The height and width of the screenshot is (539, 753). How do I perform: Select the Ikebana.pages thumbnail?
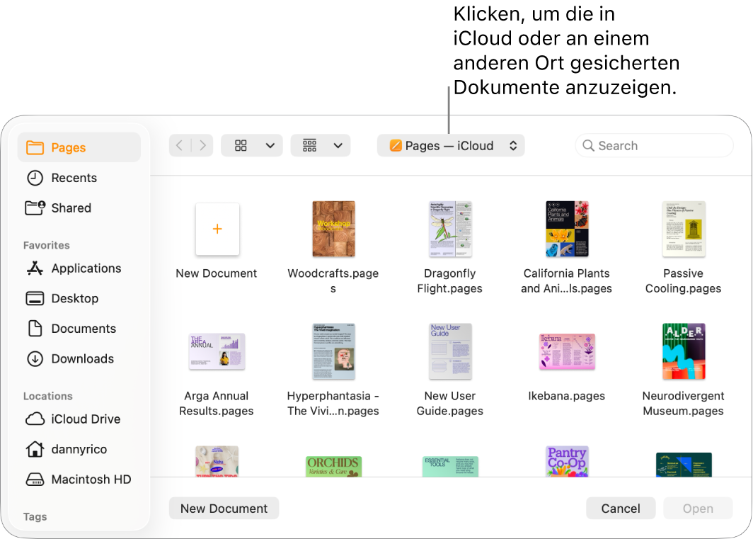click(567, 351)
